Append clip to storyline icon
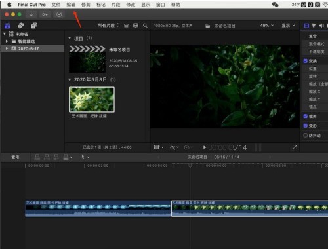The image size is (328, 249). tap(56, 157)
